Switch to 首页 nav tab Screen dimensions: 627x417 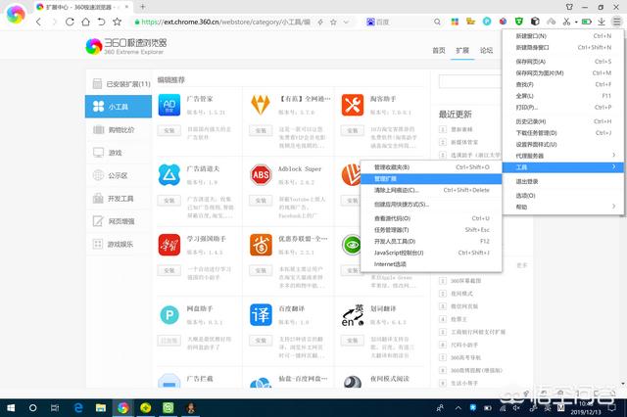[x=439, y=50]
